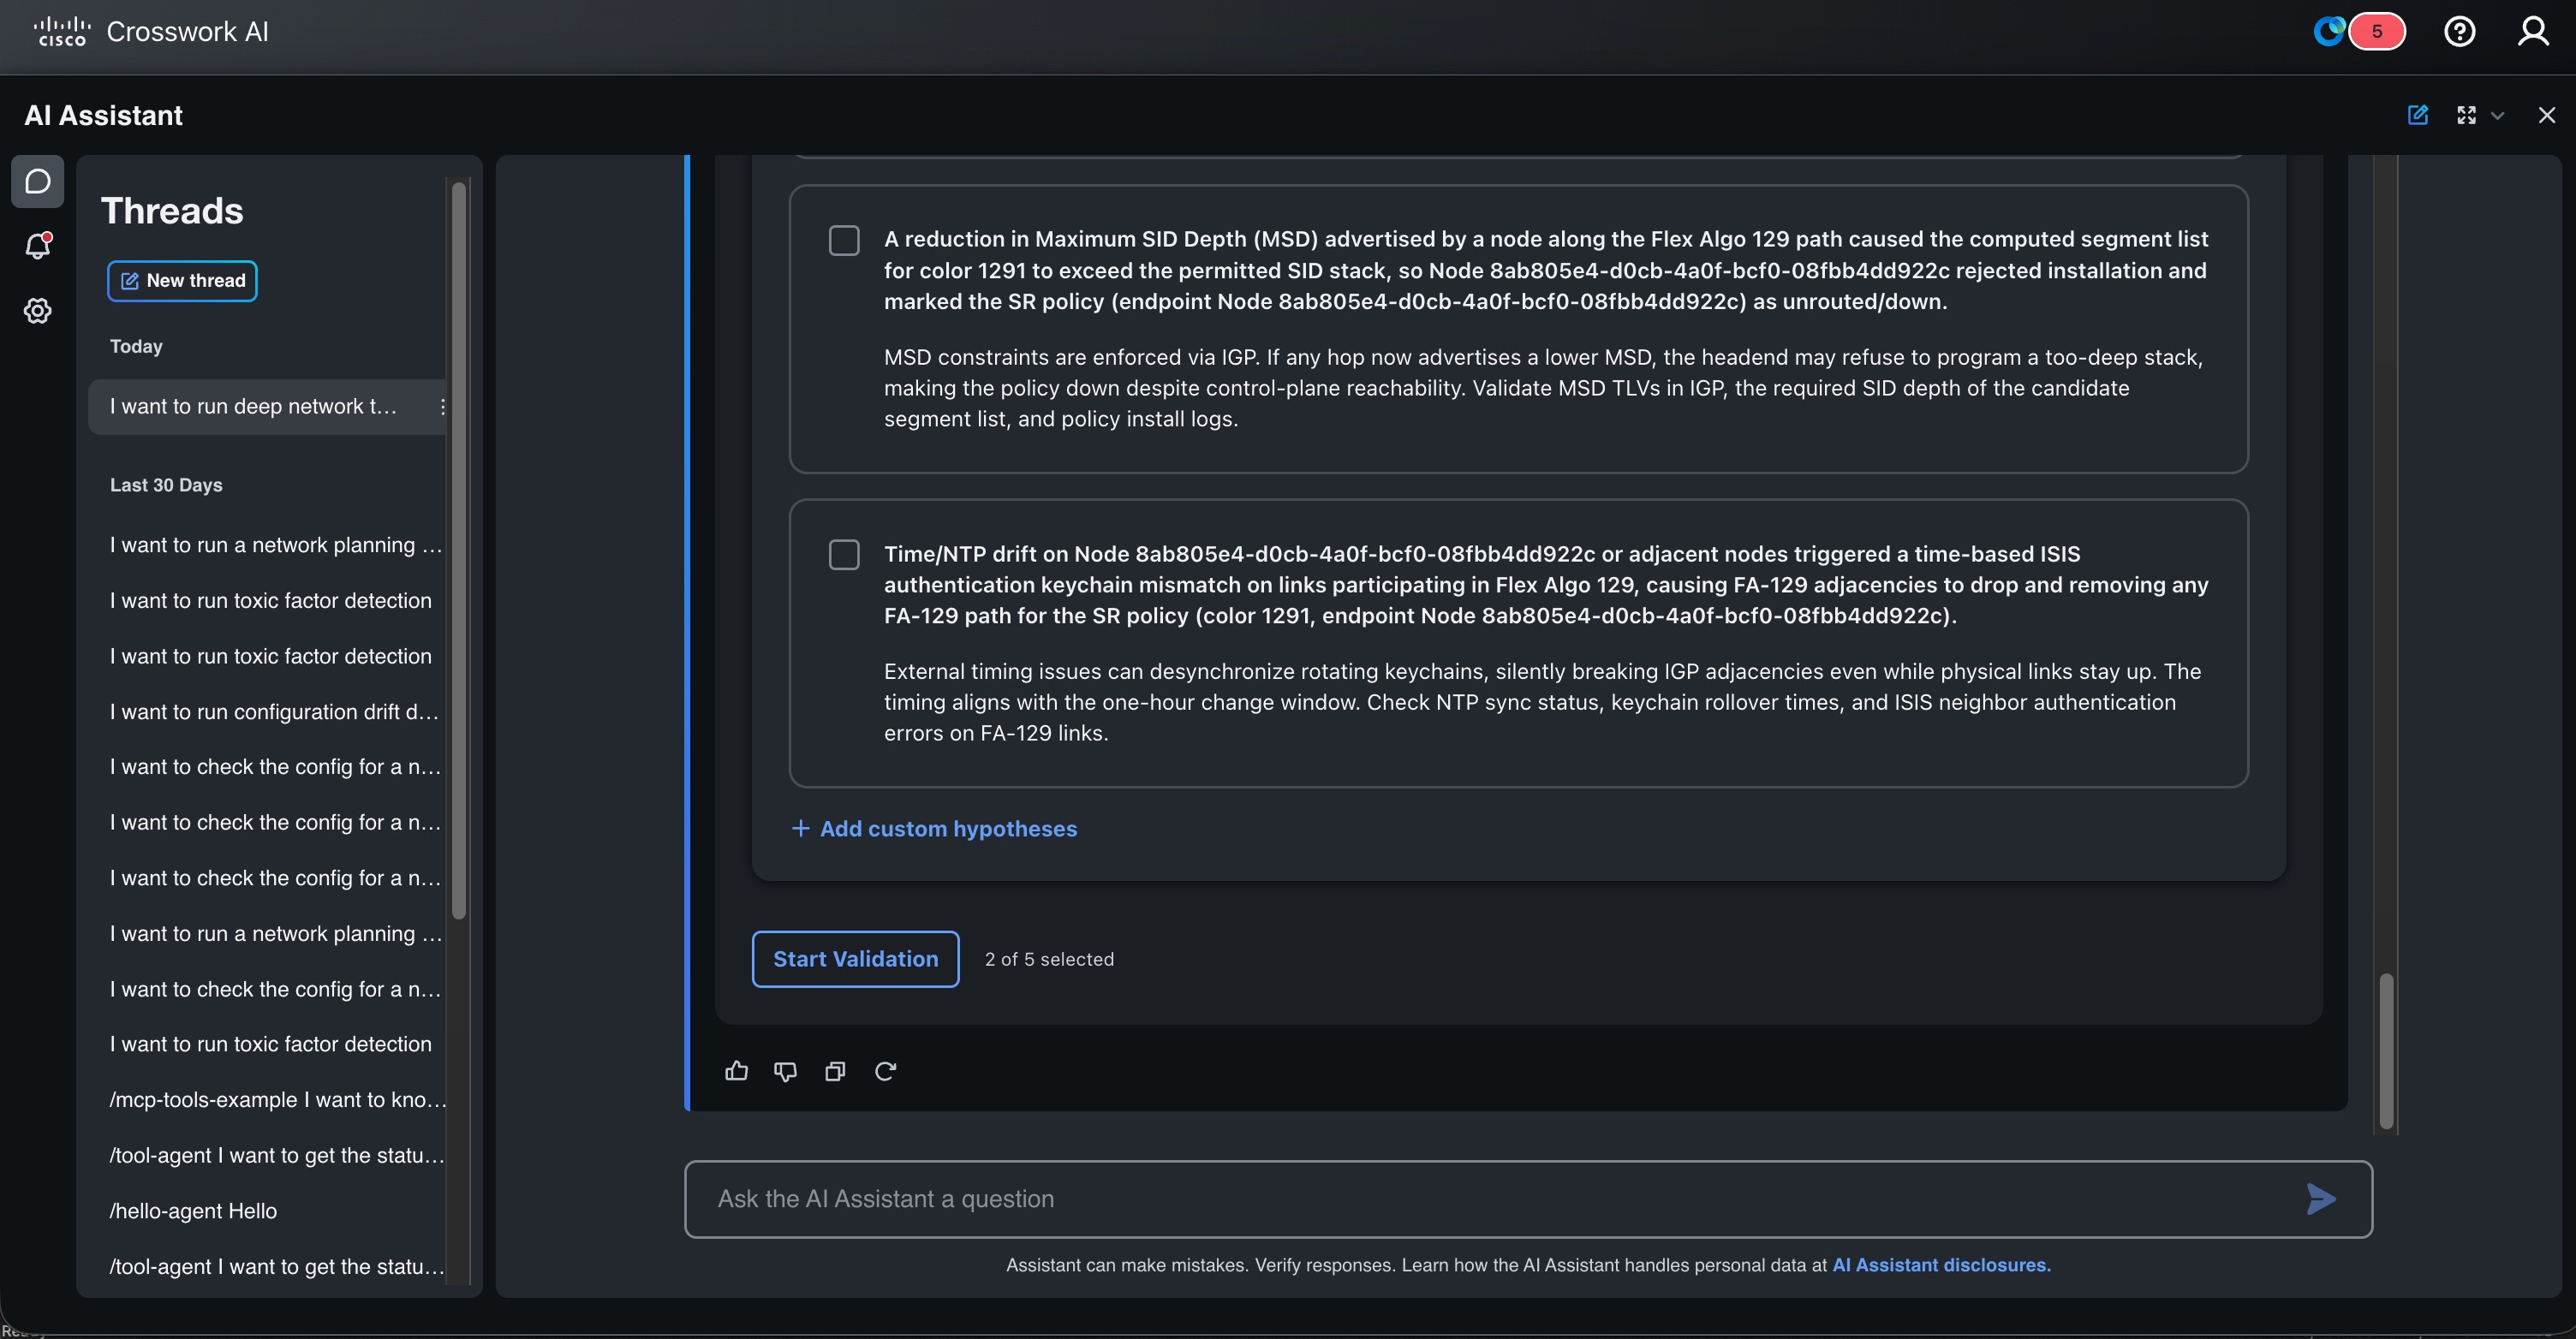Send the question with arrow icon

2321,1198
